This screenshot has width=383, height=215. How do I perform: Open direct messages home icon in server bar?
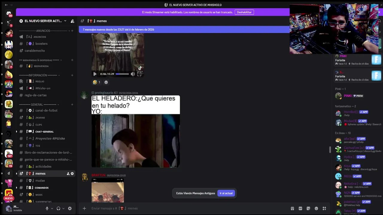9,14
